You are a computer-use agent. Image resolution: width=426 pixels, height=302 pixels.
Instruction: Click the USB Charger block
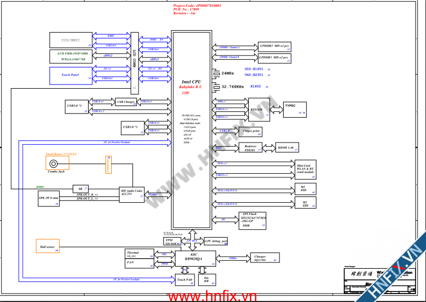click(125, 102)
